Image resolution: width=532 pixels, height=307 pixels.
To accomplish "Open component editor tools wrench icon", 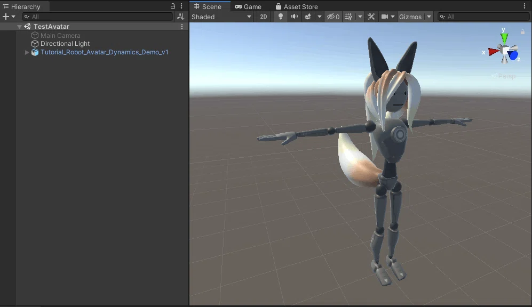I will coord(371,17).
